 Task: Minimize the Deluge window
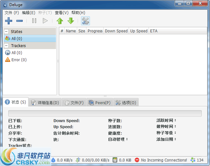point(180,3)
